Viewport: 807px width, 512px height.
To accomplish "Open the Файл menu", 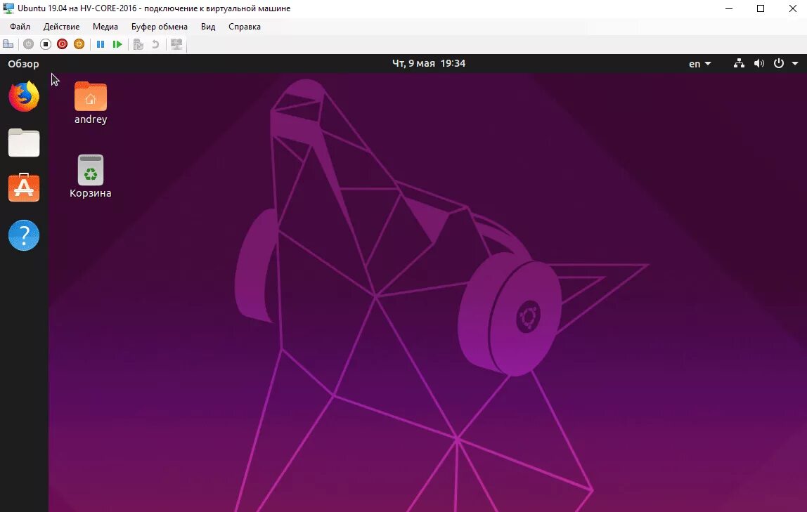I will click(x=20, y=27).
